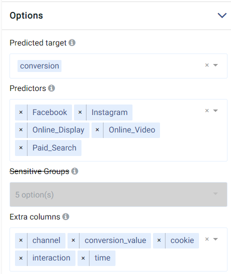The height and width of the screenshot is (274, 231).
Task: Show info icon next to Predictors
Action: coord(51,88)
